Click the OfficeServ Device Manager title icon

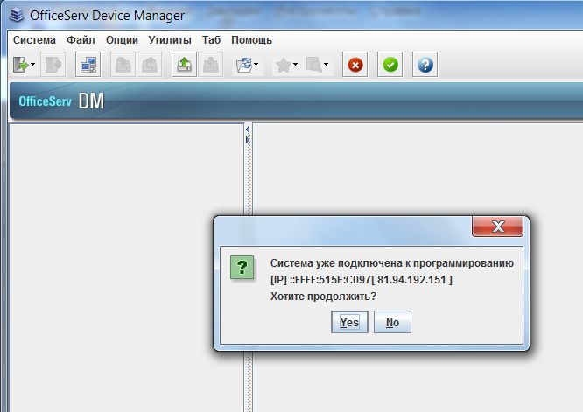(17, 15)
